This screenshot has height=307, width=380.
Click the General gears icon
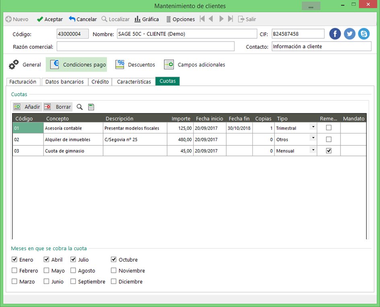(14, 64)
